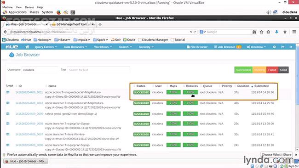
Task: Open logs icon for job 1416265204409_0006
Action: click(x=8, y=145)
